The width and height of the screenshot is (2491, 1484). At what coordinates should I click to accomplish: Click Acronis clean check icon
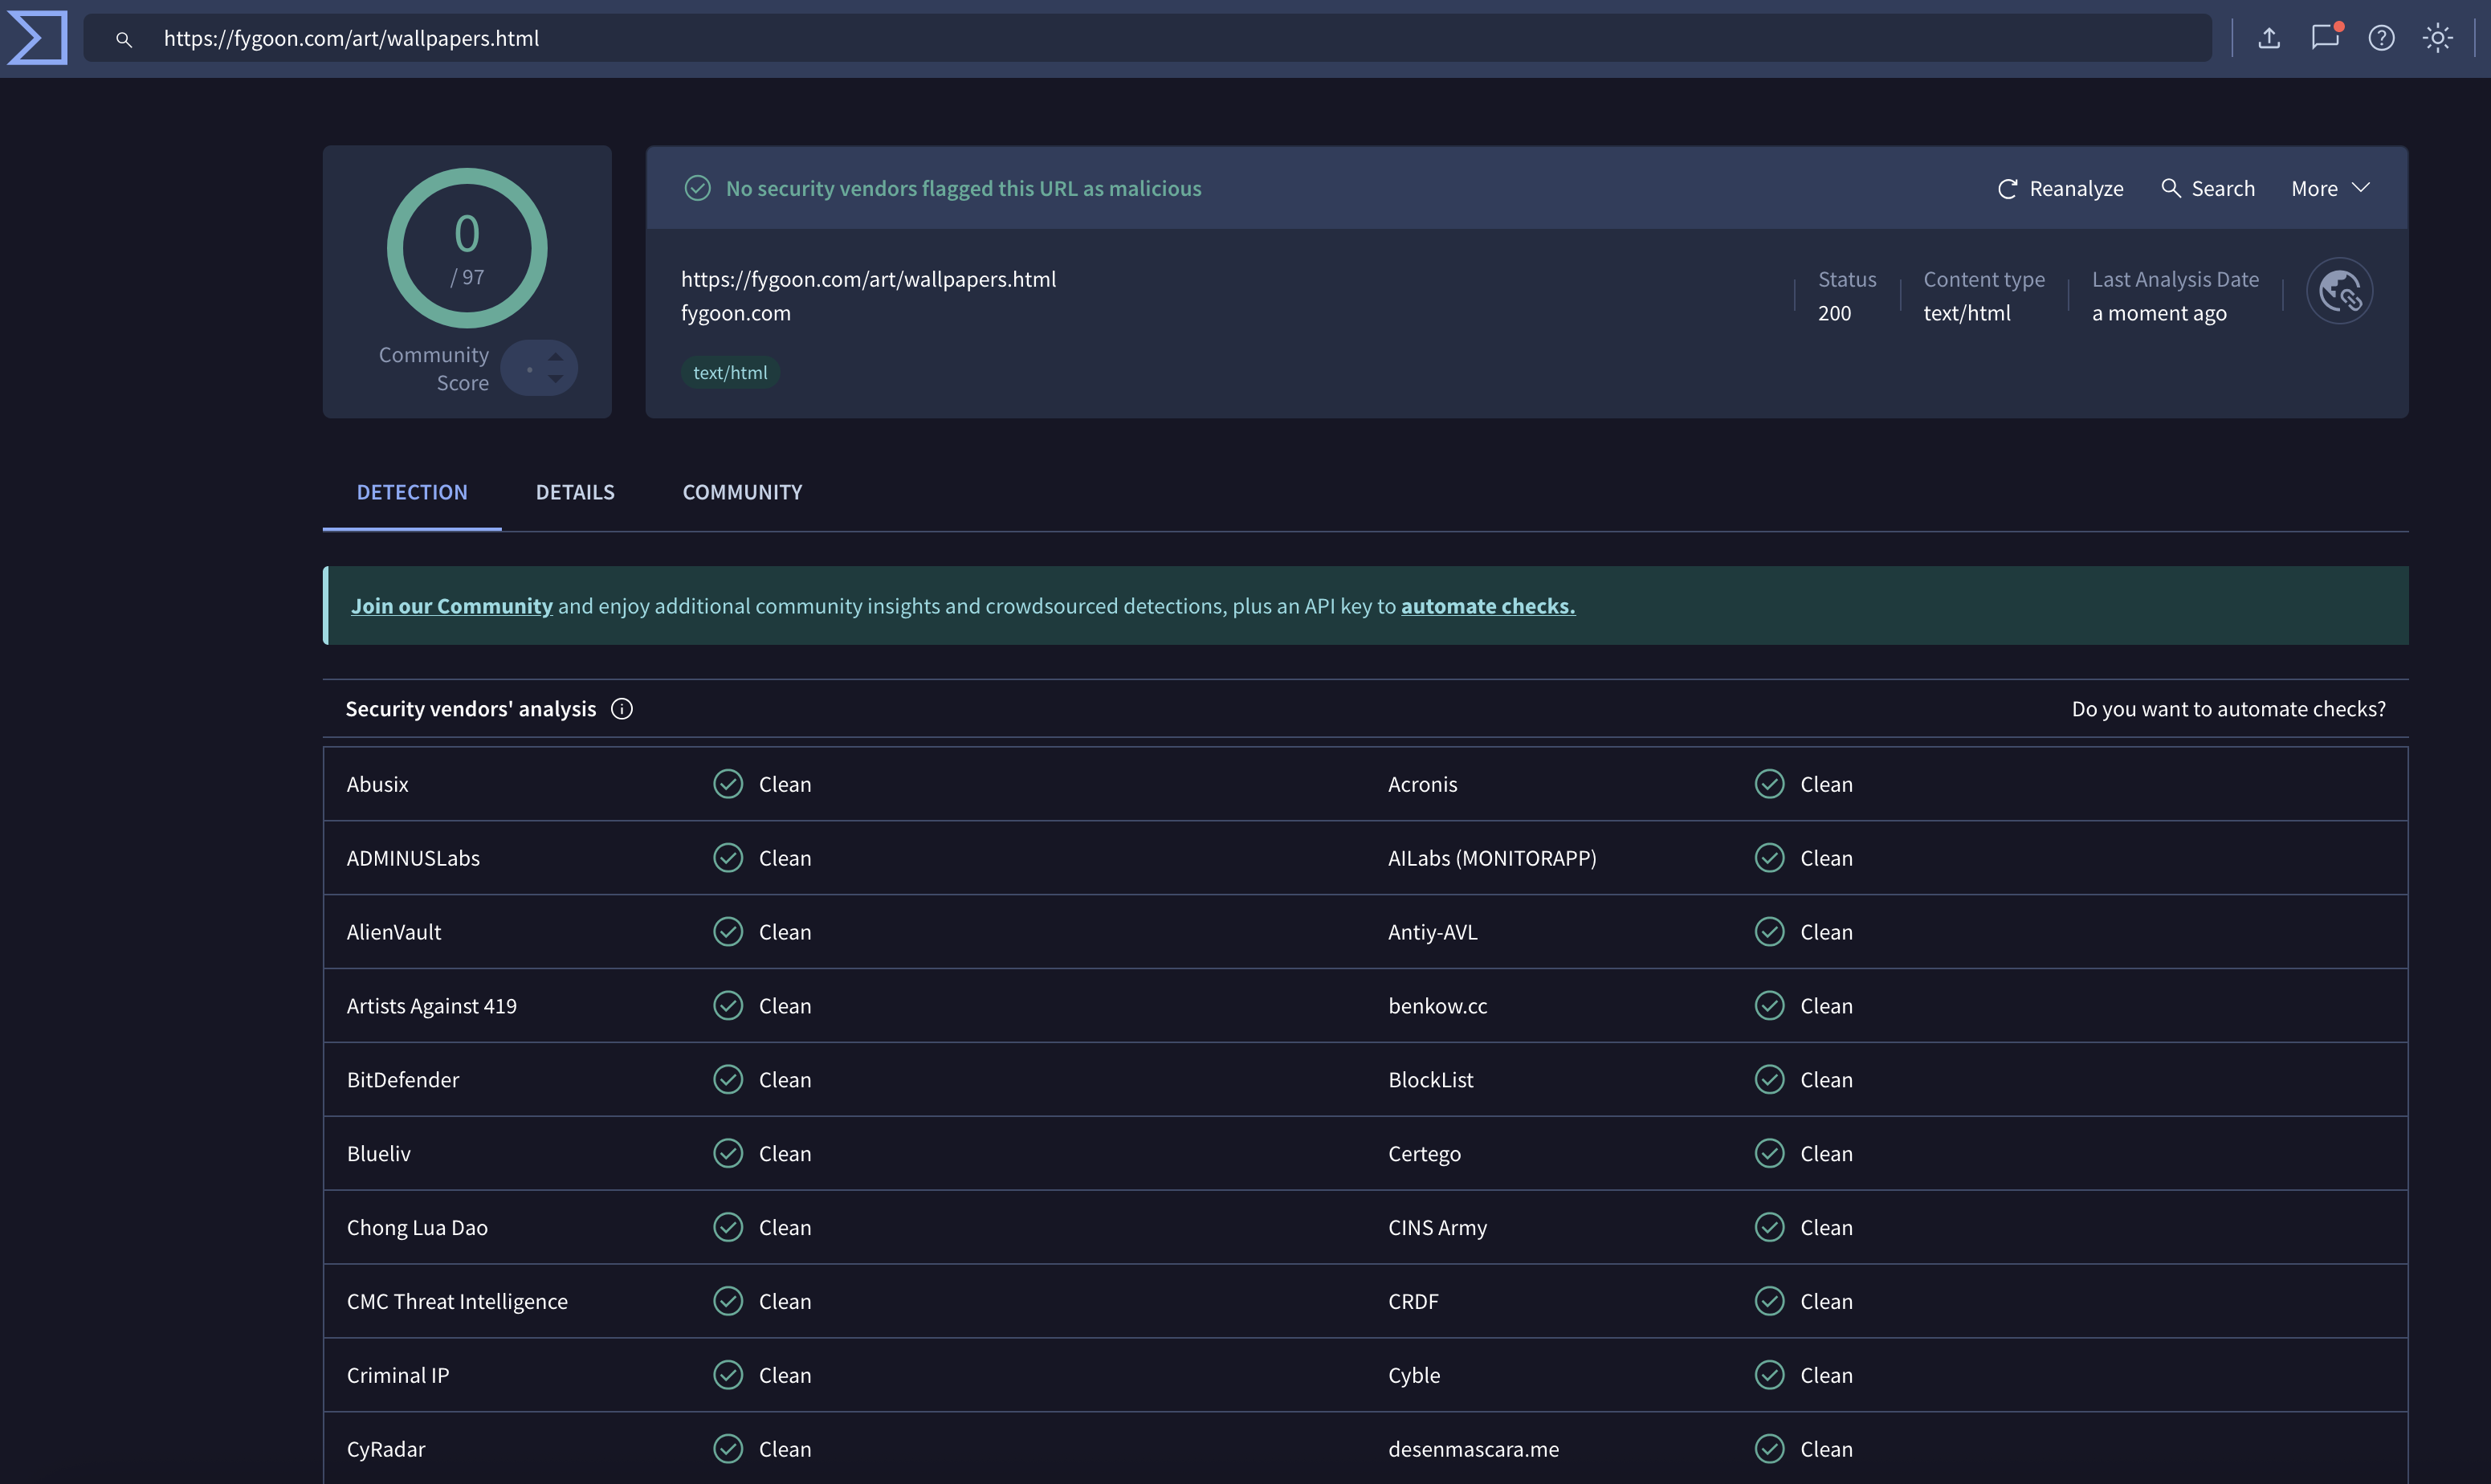coord(1769,784)
